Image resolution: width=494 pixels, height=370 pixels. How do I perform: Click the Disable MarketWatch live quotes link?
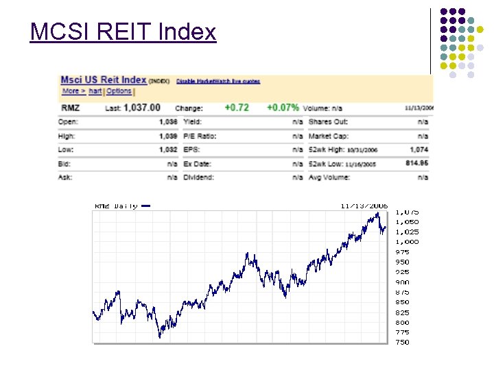pyautogui.click(x=218, y=81)
